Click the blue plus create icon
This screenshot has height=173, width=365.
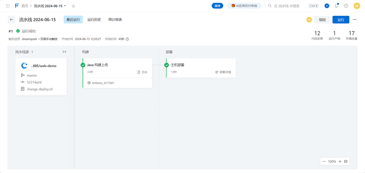click(327, 6)
